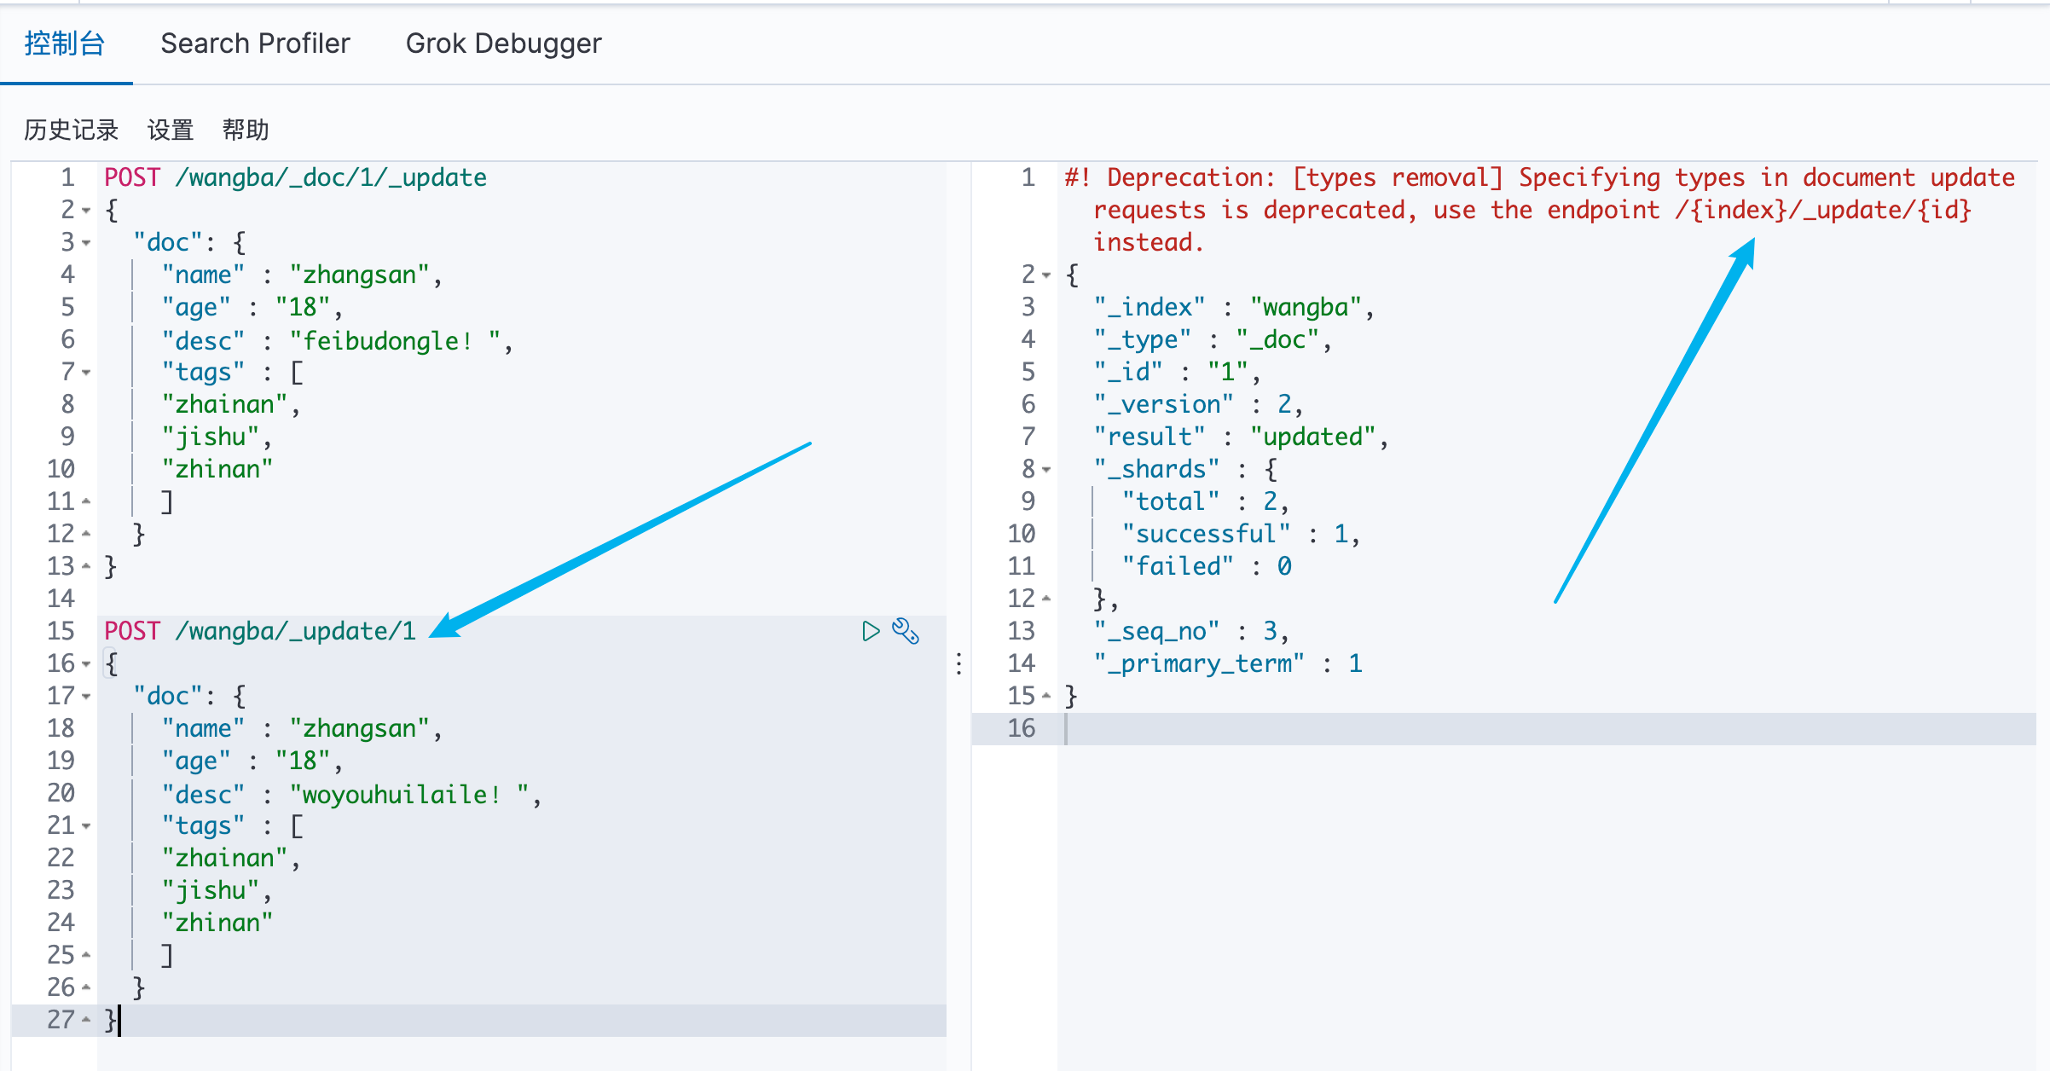Viewport: 2050px width, 1071px height.
Task: Open the Grok Debugger tab
Action: point(503,43)
